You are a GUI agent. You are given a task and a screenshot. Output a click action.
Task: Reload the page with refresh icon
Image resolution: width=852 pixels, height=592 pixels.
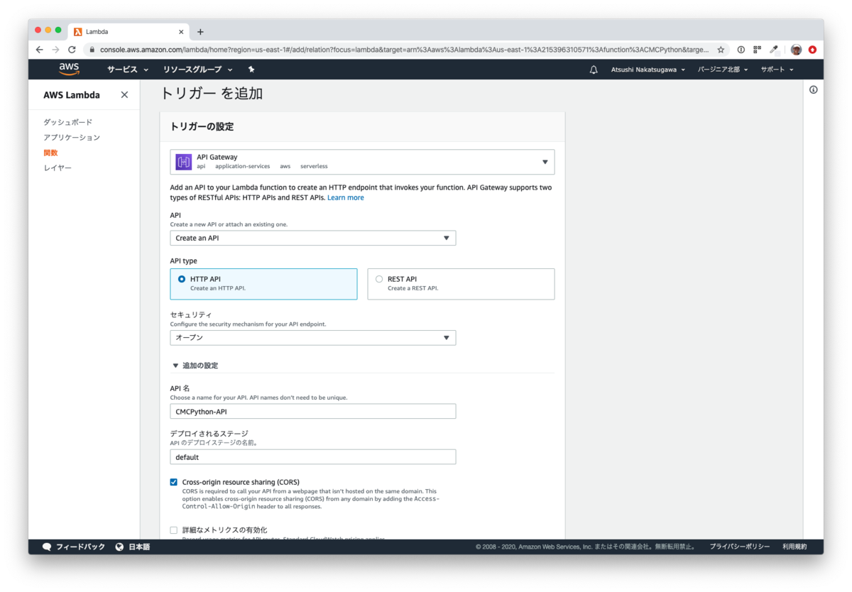click(72, 50)
